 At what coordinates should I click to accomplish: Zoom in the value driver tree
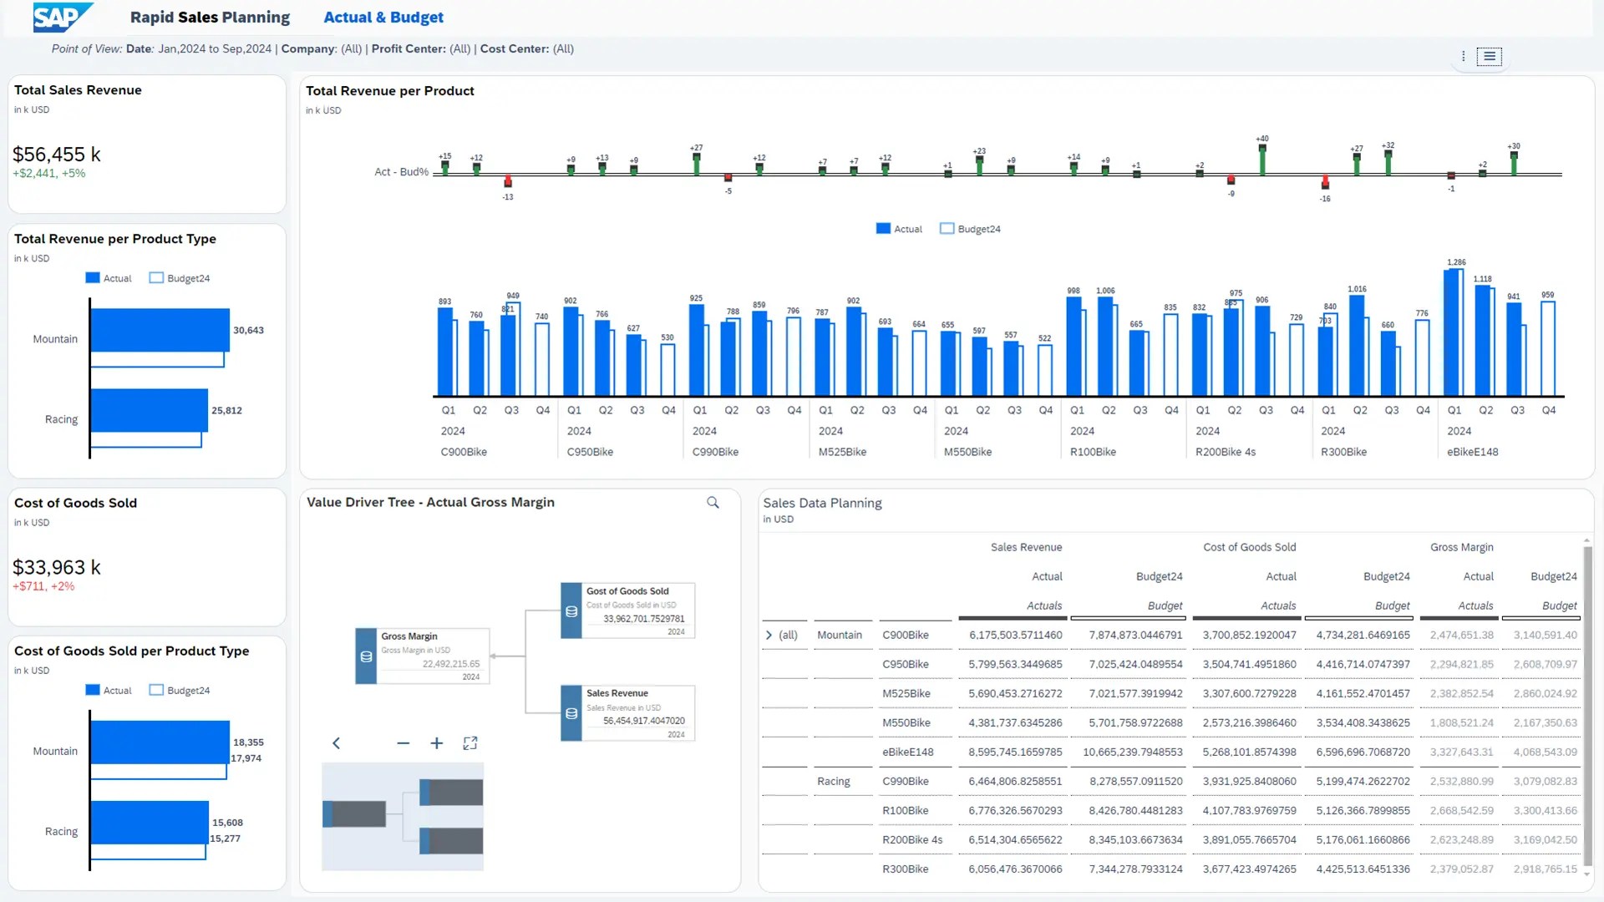[x=436, y=742]
